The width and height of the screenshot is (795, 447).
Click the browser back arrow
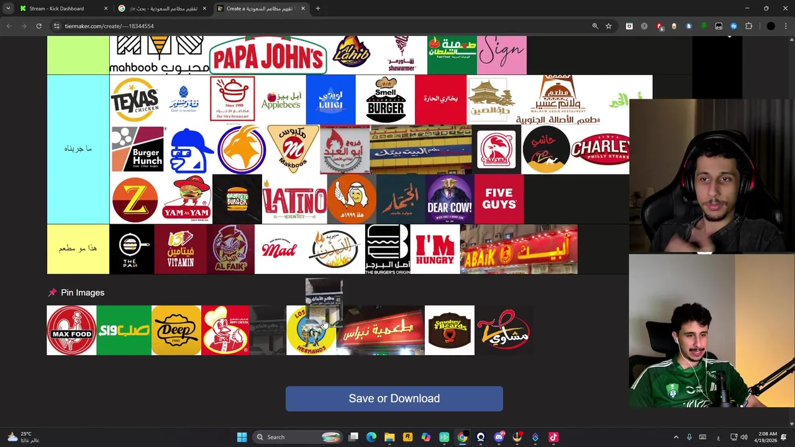(x=9, y=26)
